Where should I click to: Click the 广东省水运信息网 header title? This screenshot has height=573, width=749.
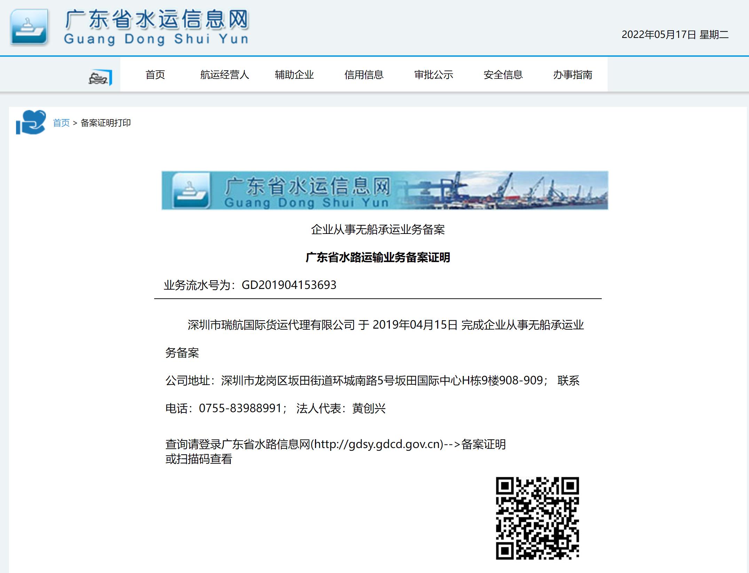coord(157,19)
